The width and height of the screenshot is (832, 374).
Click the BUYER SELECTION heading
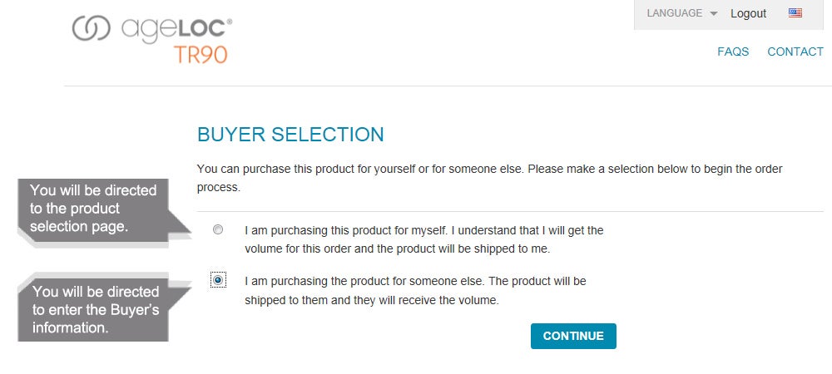coord(290,135)
